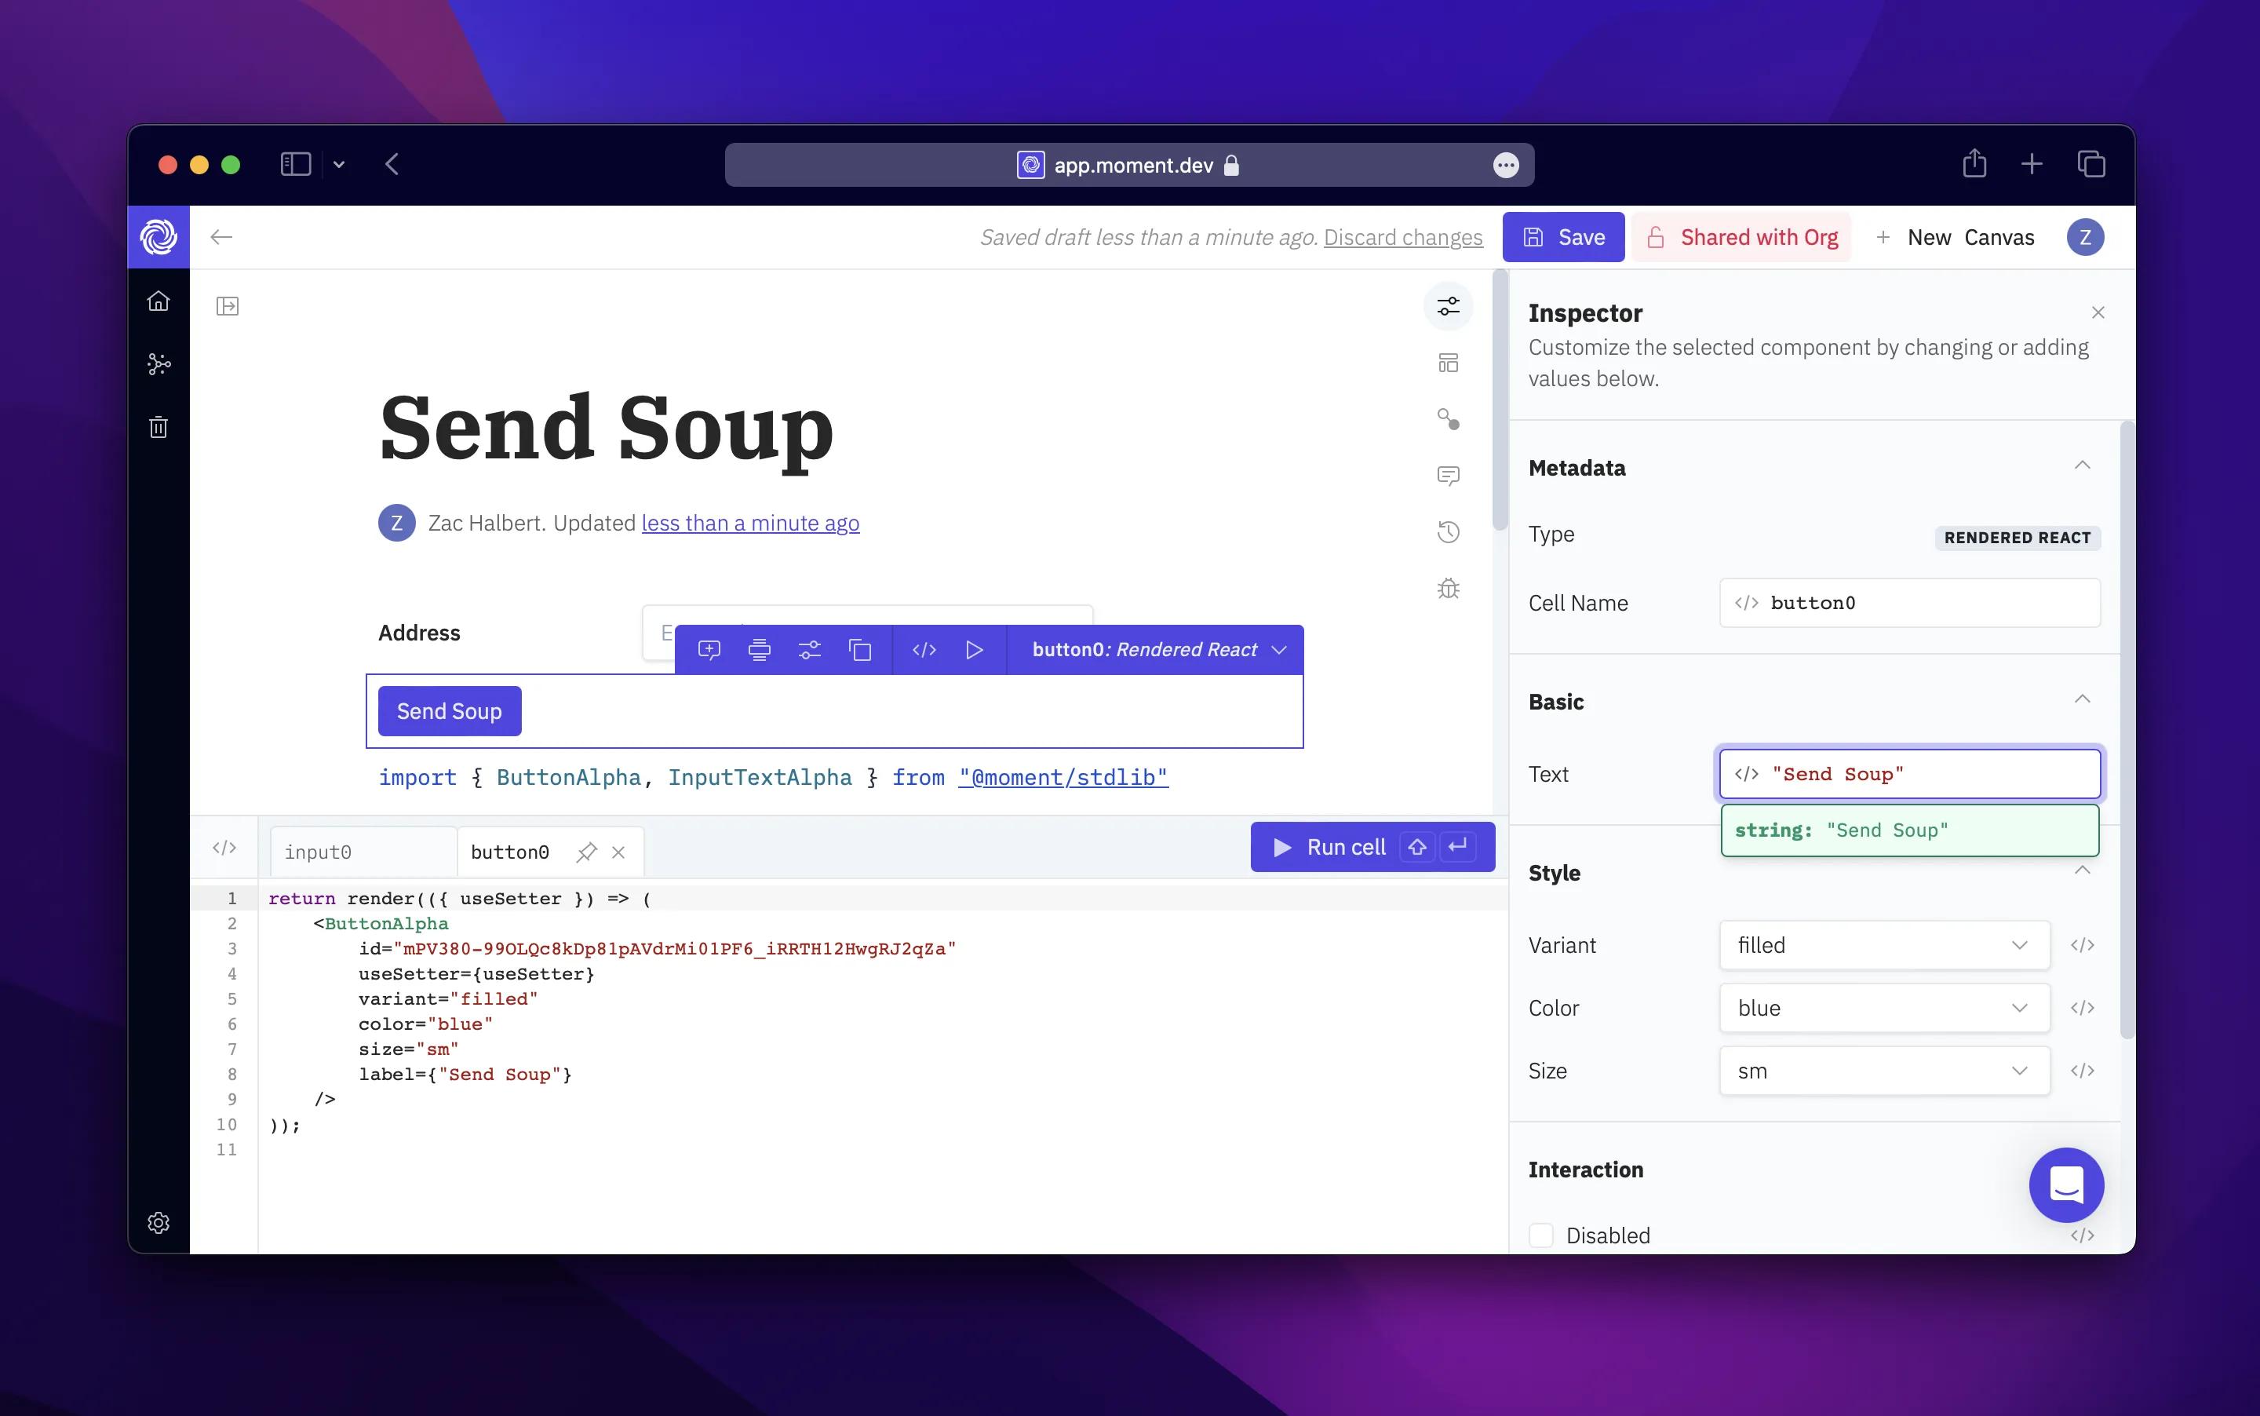Click the settings/filter icon in toolbar

tap(811, 649)
